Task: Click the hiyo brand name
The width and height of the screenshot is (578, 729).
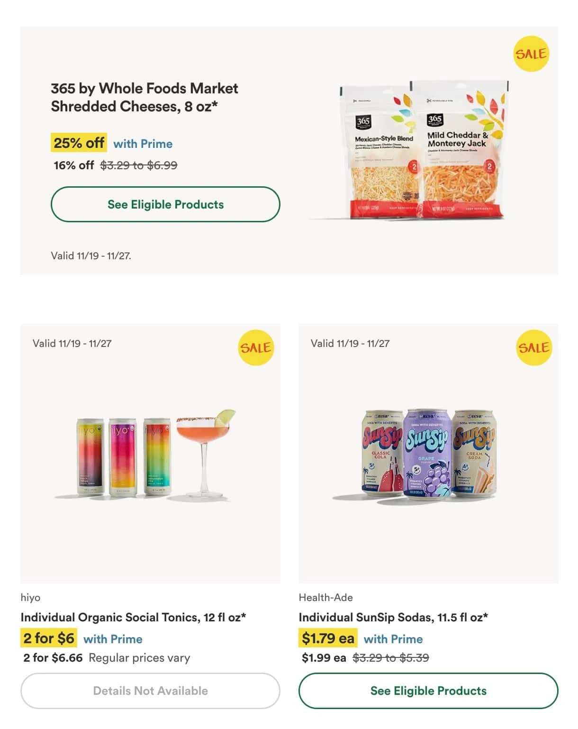Action: 30,597
